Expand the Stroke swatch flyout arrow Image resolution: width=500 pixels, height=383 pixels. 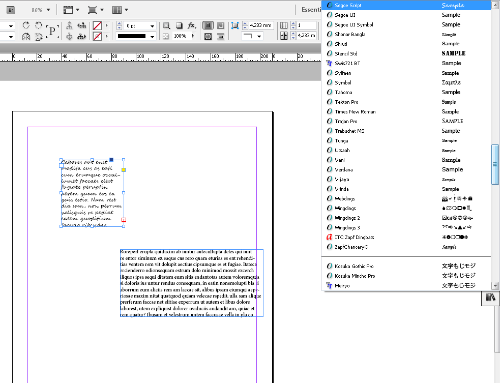tap(107, 36)
